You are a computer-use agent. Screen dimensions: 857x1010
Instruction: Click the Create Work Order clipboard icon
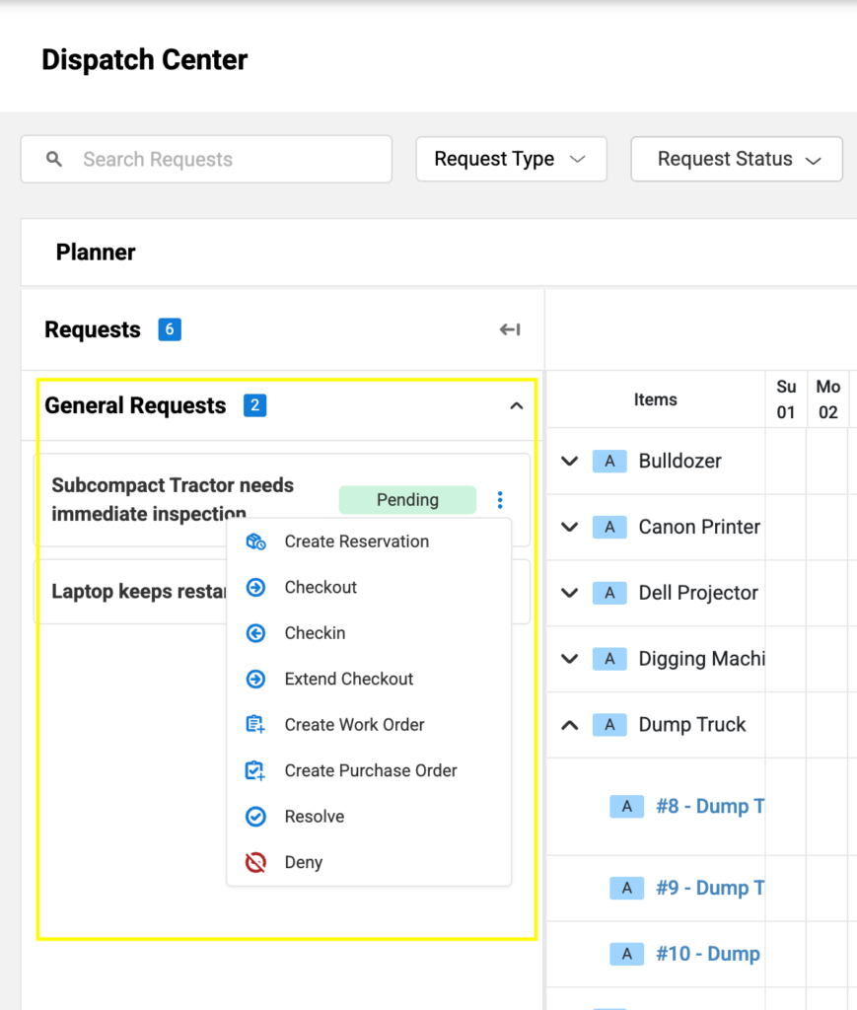pos(255,725)
